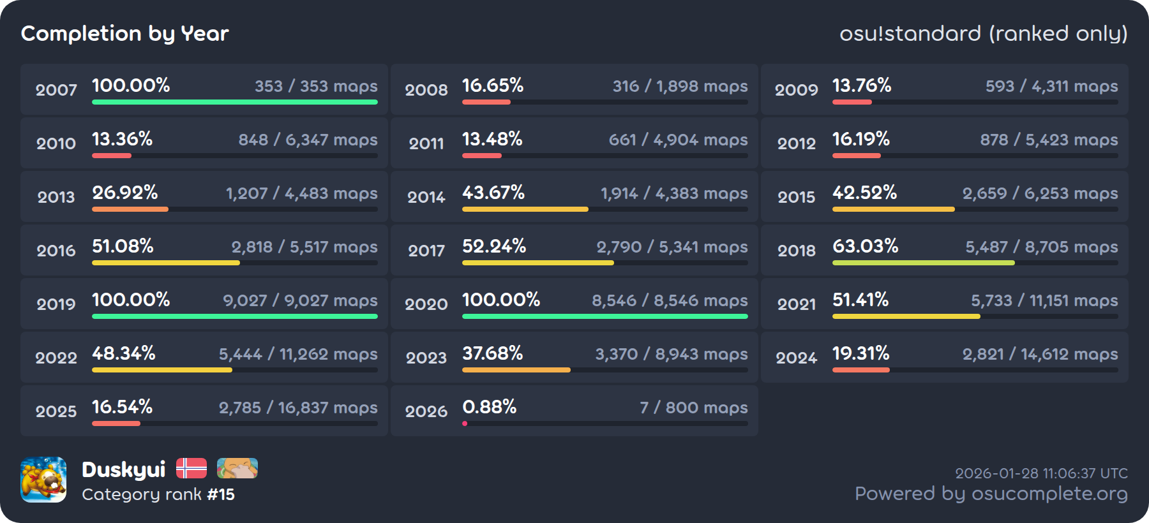Select the 2024 year label
The width and height of the screenshot is (1149, 523).
tap(796, 358)
